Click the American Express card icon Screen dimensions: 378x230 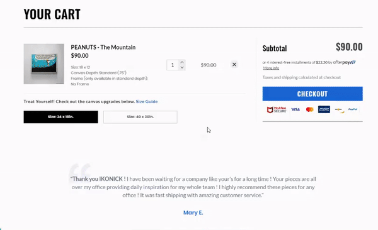tap(324, 109)
